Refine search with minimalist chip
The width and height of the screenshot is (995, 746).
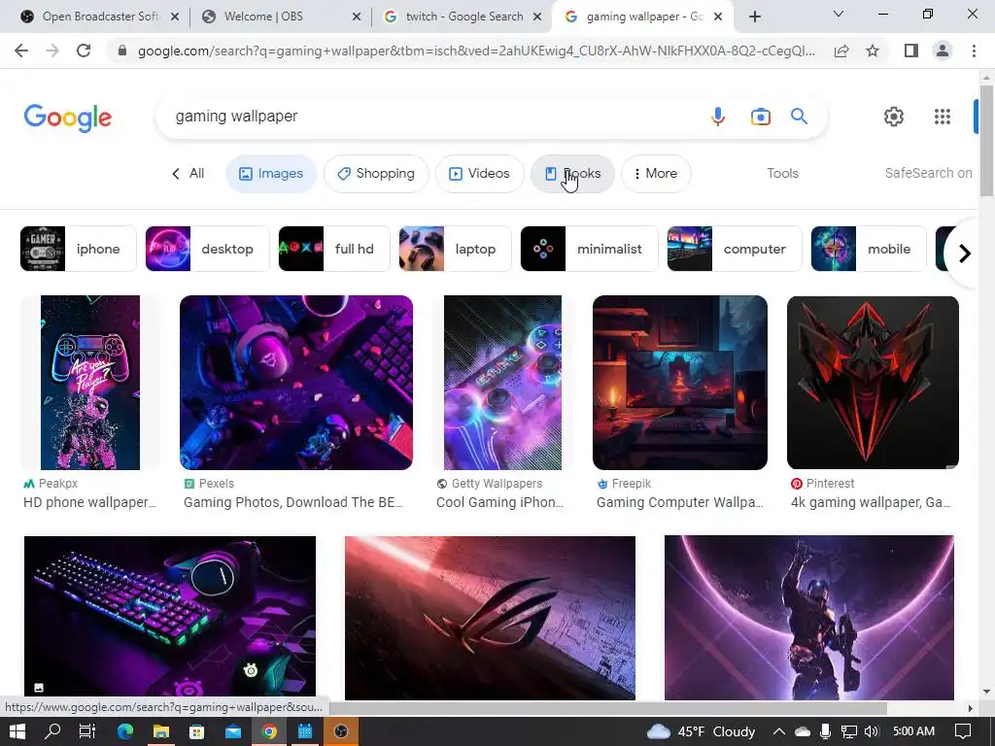[x=589, y=249]
